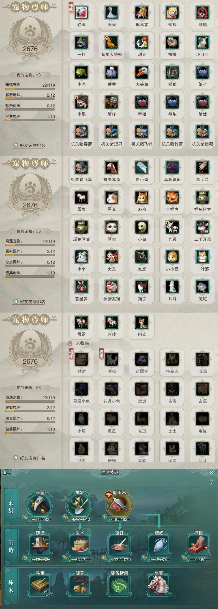218x609 pixels.
Task: Select the 采集 category tab
Action: click(11, 507)
